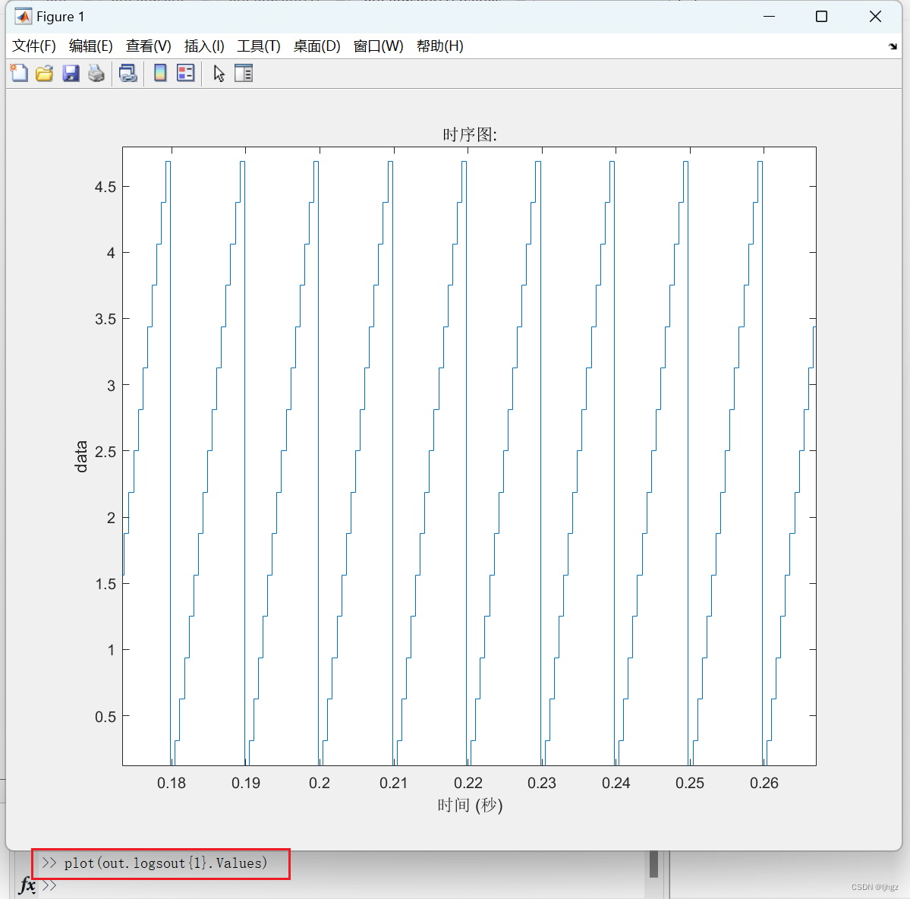The height and width of the screenshot is (899, 910).
Task: Click the dock figure arrow in the menu bar
Action: [x=893, y=46]
